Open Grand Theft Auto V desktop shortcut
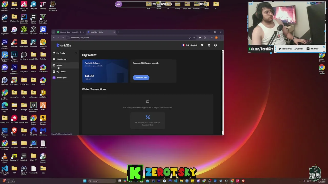Image resolution: width=328 pixels, height=184 pixels. [43, 19]
